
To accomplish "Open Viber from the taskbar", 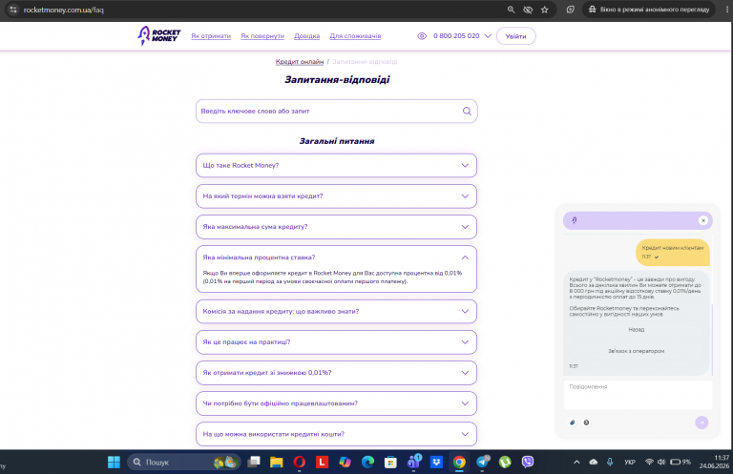I will [528, 462].
